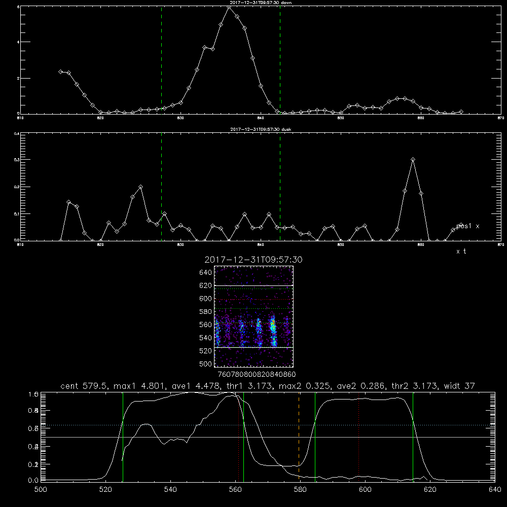Click the highest diamond marker on dawn curve
The image size is (507, 507).
[x=229, y=7]
